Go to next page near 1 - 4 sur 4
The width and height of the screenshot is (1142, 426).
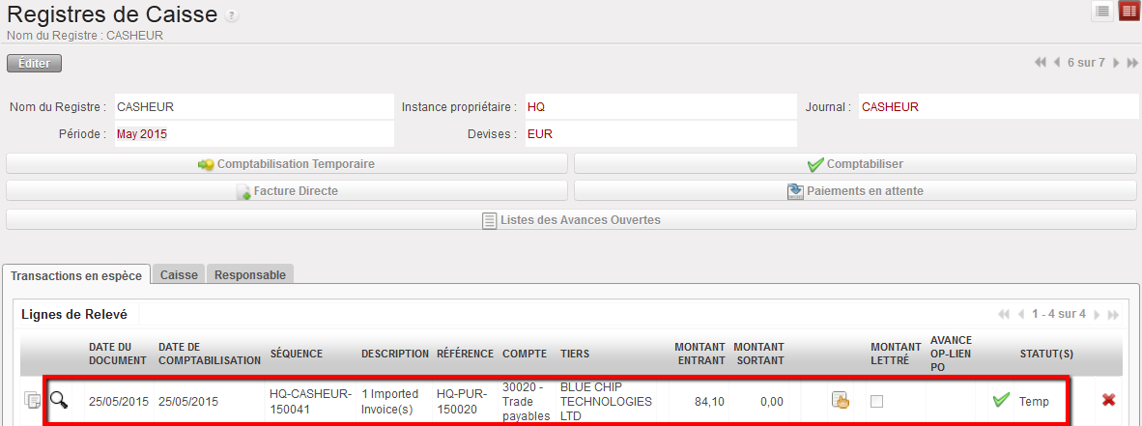click(x=1097, y=315)
